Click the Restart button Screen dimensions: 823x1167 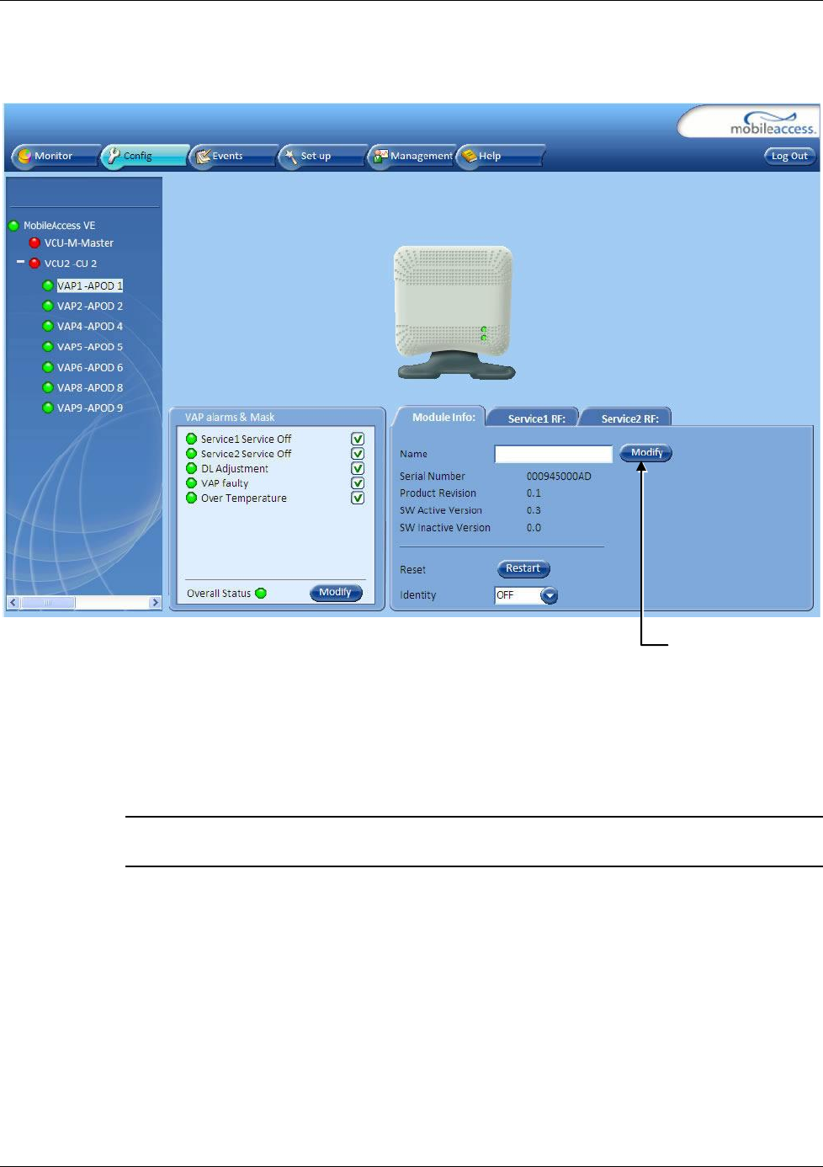tap(523, 569)
